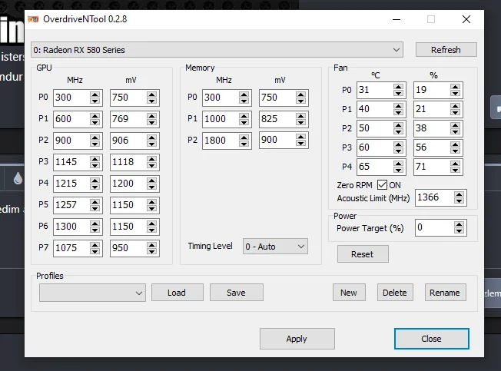
Task: Increase GPU P4 MHz with up arrow
Action: (x=95, y=180)
